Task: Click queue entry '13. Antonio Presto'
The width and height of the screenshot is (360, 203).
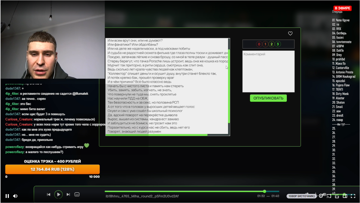Action: pyautogui.click(x=343, y=72)
